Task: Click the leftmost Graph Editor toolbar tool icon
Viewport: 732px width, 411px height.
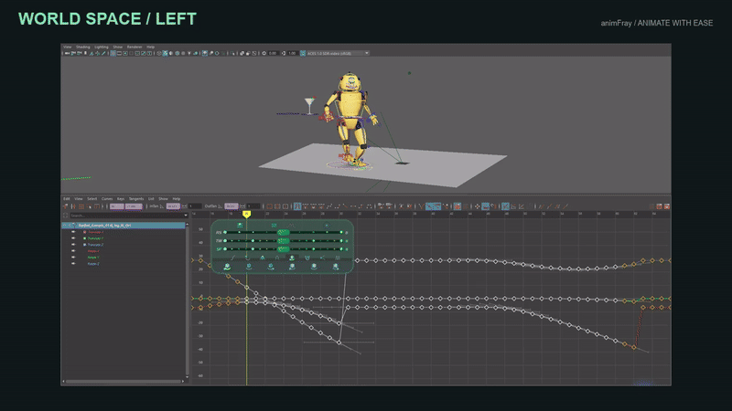Action: click(65, 206)
